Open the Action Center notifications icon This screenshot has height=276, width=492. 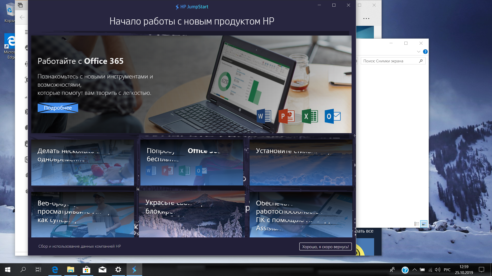coord(481,270)
